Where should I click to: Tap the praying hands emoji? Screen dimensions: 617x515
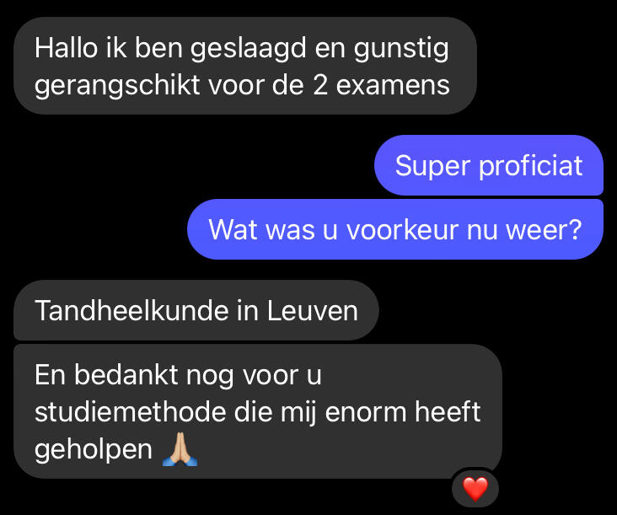pos(180,449)
